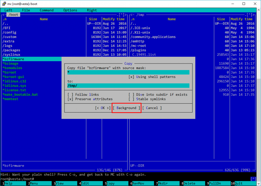Toggle Using shell patterns checkbox
Screen dimensions: 261x186
tap(131, 77)
